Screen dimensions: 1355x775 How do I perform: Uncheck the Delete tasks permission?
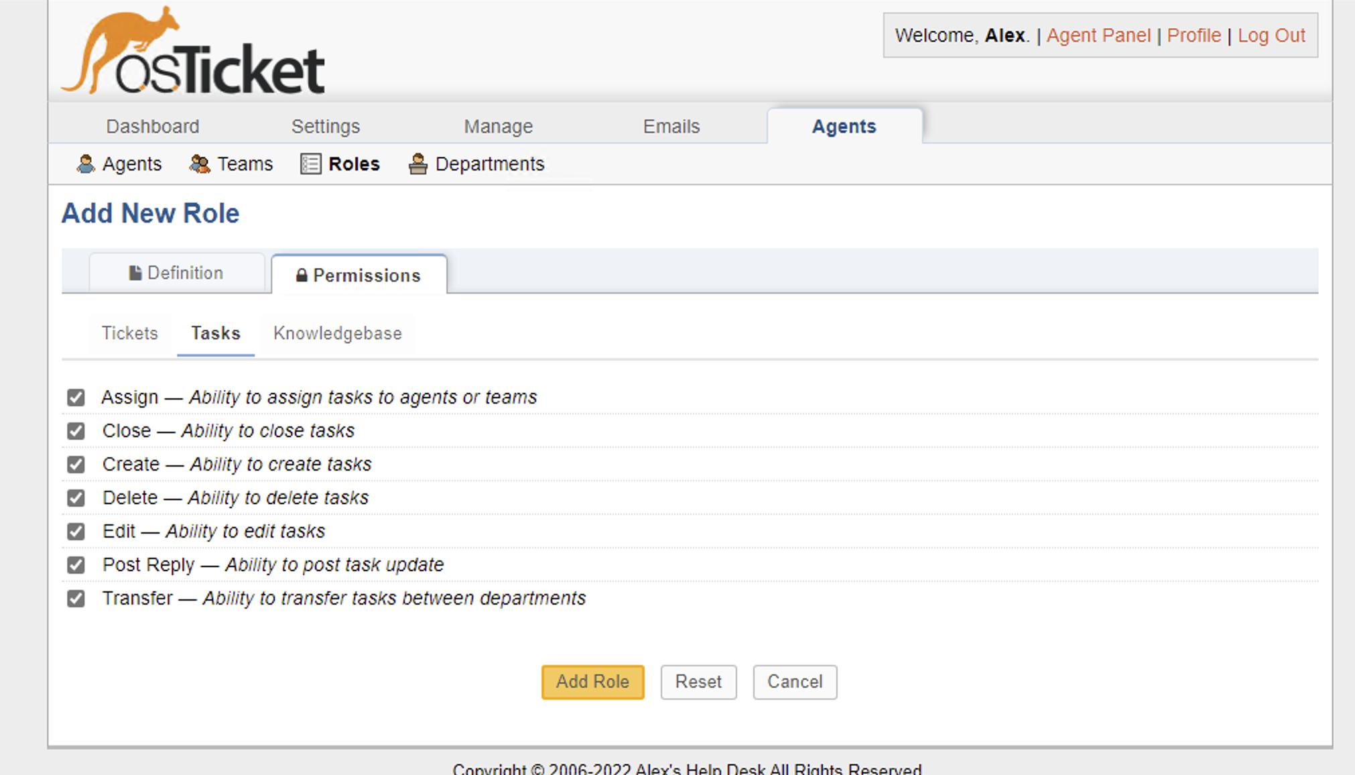76,498
